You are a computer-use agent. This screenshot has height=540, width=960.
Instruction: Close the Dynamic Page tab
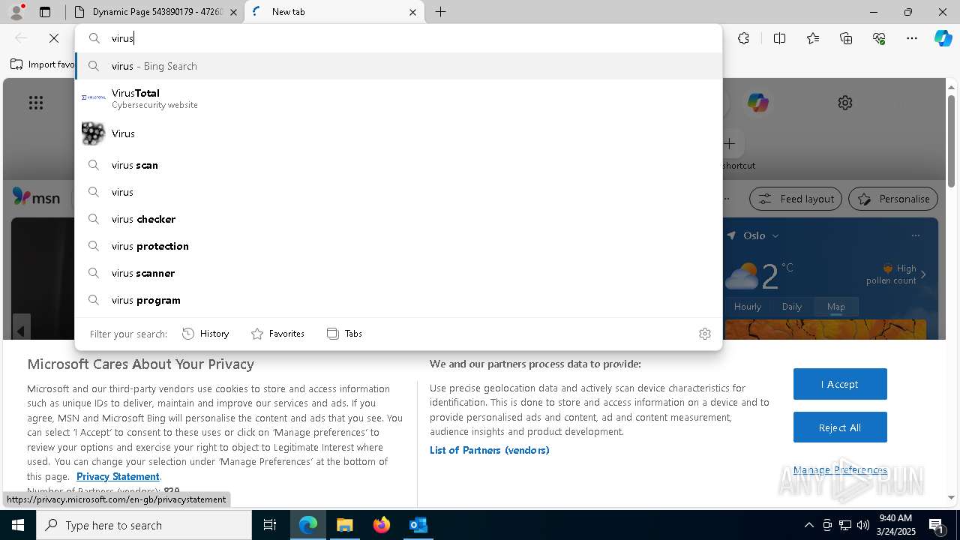click(x=233, y=12)
